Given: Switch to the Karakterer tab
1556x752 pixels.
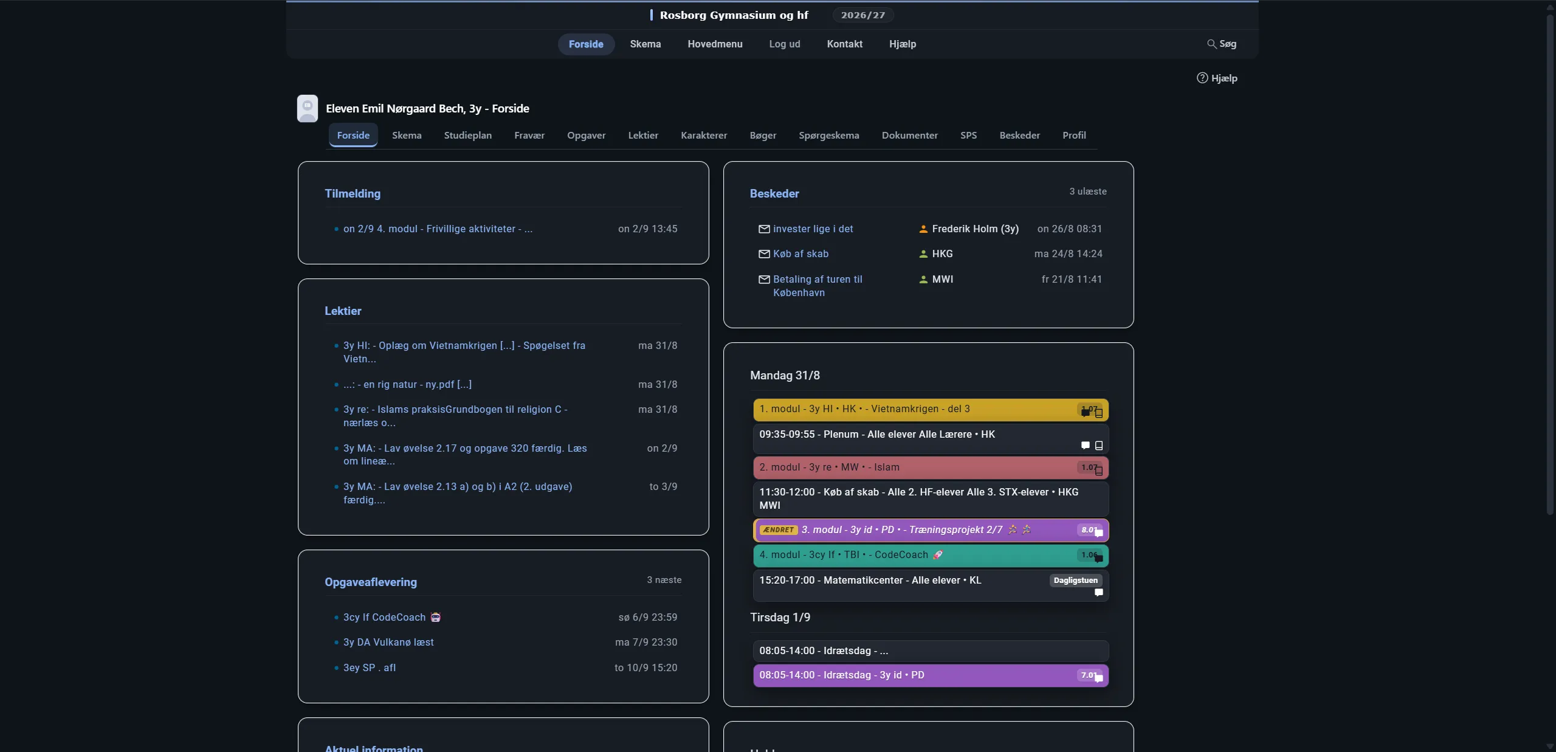Looking at the screenshot, I should click(704, 135).
